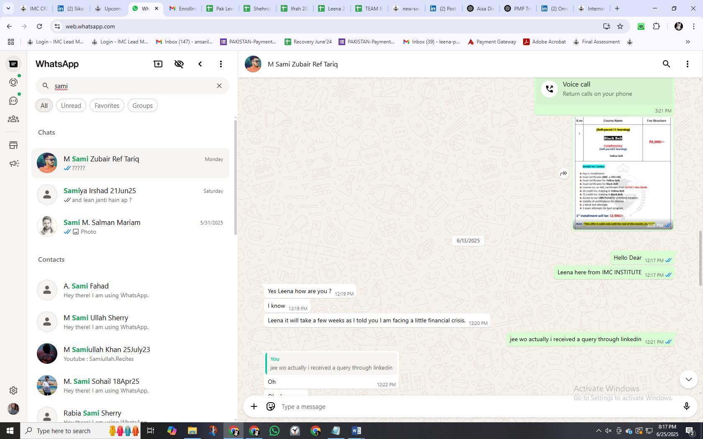
Task: Open Word from the Windows taskbar
Action: pyautogui.click(x=357, y=431)
